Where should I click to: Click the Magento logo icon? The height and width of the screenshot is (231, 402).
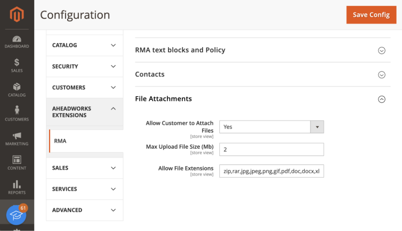click(x=17, y=14)
